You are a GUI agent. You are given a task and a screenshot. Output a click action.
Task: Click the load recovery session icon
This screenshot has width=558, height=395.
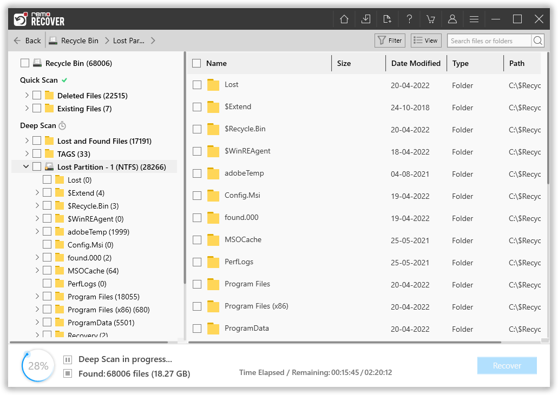387,19
